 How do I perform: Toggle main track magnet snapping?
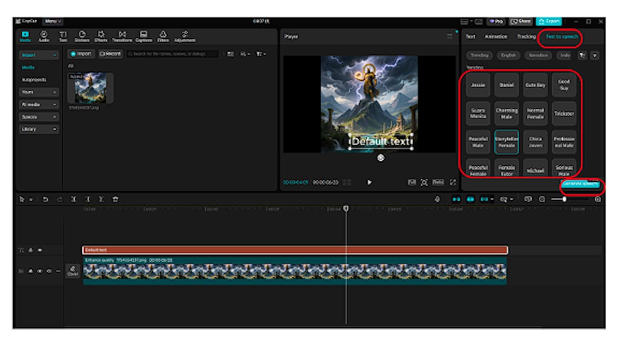point(456,199)
